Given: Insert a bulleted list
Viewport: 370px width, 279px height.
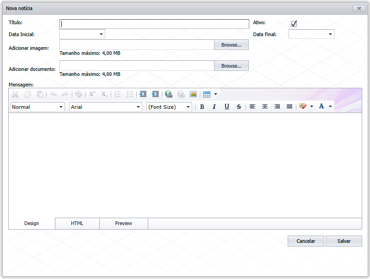Looking at the screenshot, I should (130, 94).
